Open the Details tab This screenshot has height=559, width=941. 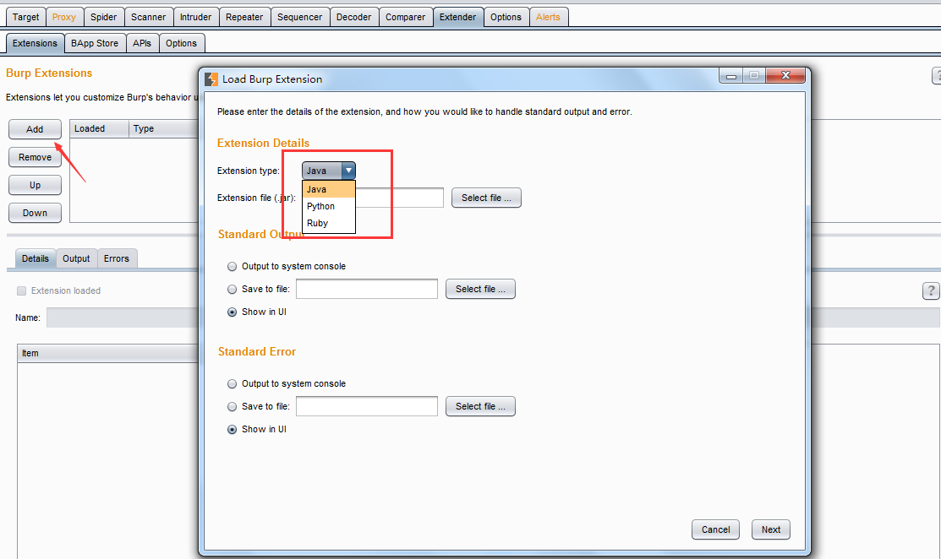point(36,258)
